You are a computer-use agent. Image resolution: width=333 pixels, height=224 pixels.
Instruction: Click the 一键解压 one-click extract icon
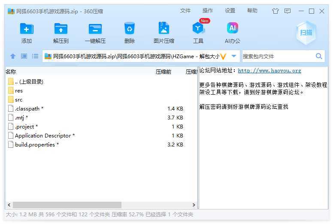point(95,29)
